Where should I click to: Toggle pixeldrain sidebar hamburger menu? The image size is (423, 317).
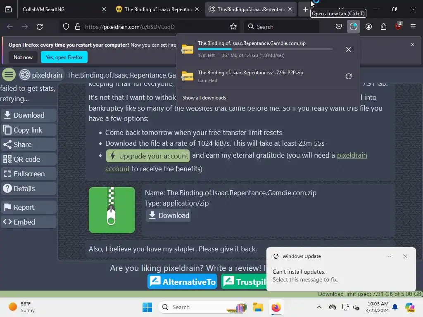(x=9, y=75)
